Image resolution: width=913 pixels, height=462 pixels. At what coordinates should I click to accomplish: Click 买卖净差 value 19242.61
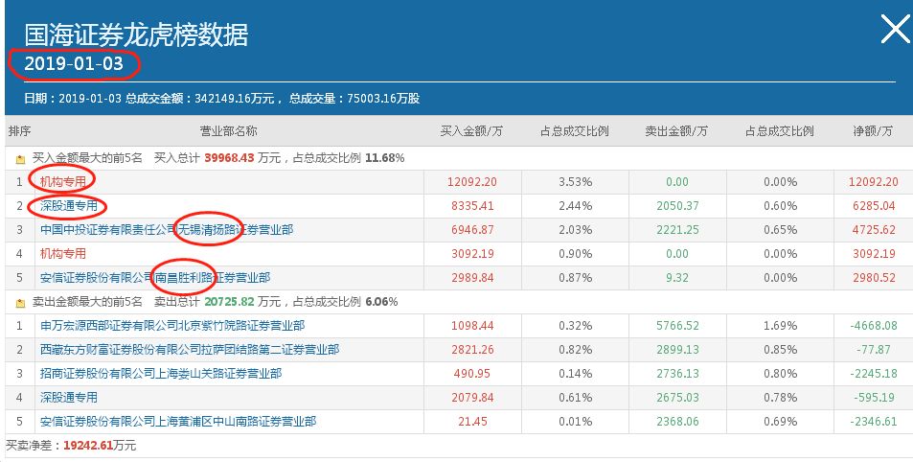[88, 446]
